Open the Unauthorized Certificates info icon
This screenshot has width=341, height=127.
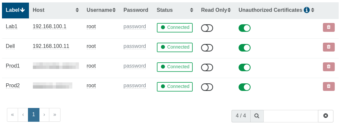tap(307, 10)
